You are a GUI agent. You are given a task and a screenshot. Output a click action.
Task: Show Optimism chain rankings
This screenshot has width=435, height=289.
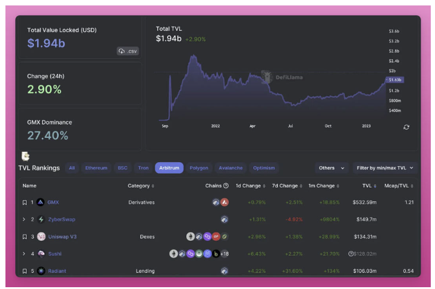tap(264, 168)
